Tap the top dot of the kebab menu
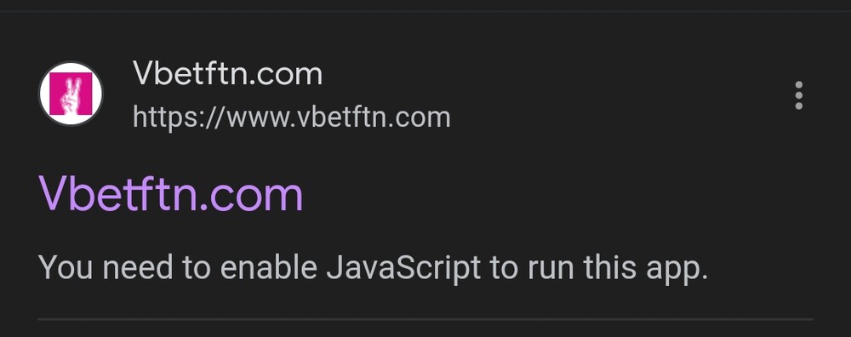This screenshot has height=337, width=851. pyautogui.click(x=798, y=84)
